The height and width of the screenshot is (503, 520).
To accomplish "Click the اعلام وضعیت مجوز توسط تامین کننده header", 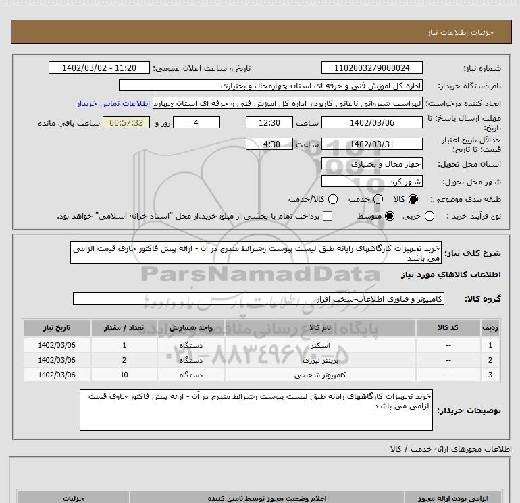I will [x=267, y=498].
